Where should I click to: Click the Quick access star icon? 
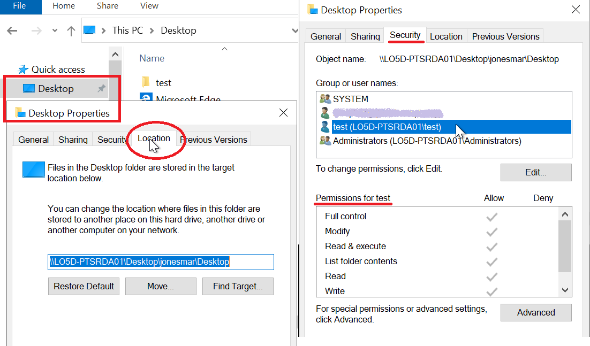tap(24, 70)
